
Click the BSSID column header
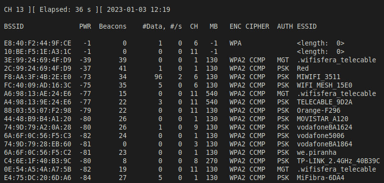click(14, 26)
